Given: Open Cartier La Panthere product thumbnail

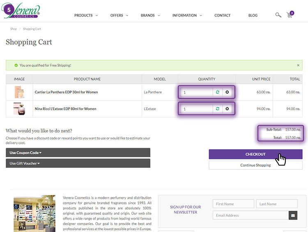Looking at the screenshot, I should (19, 92).
